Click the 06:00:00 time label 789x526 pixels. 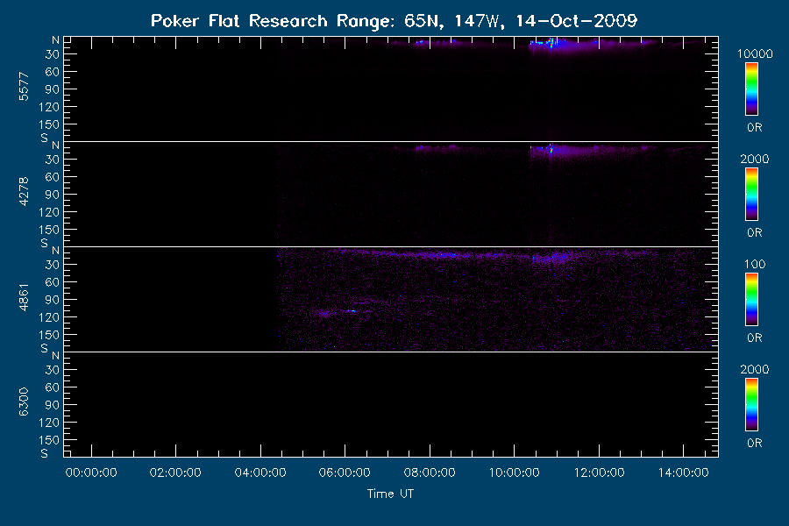click(x=345, y=473)
